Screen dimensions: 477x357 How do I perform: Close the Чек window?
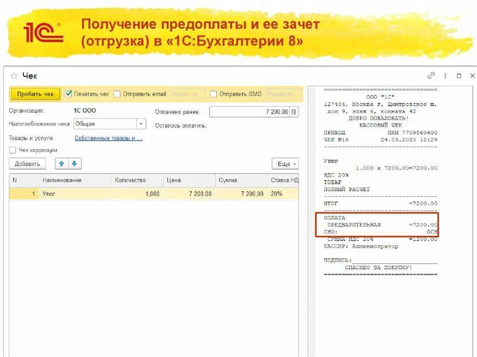[x=472, y=75]
